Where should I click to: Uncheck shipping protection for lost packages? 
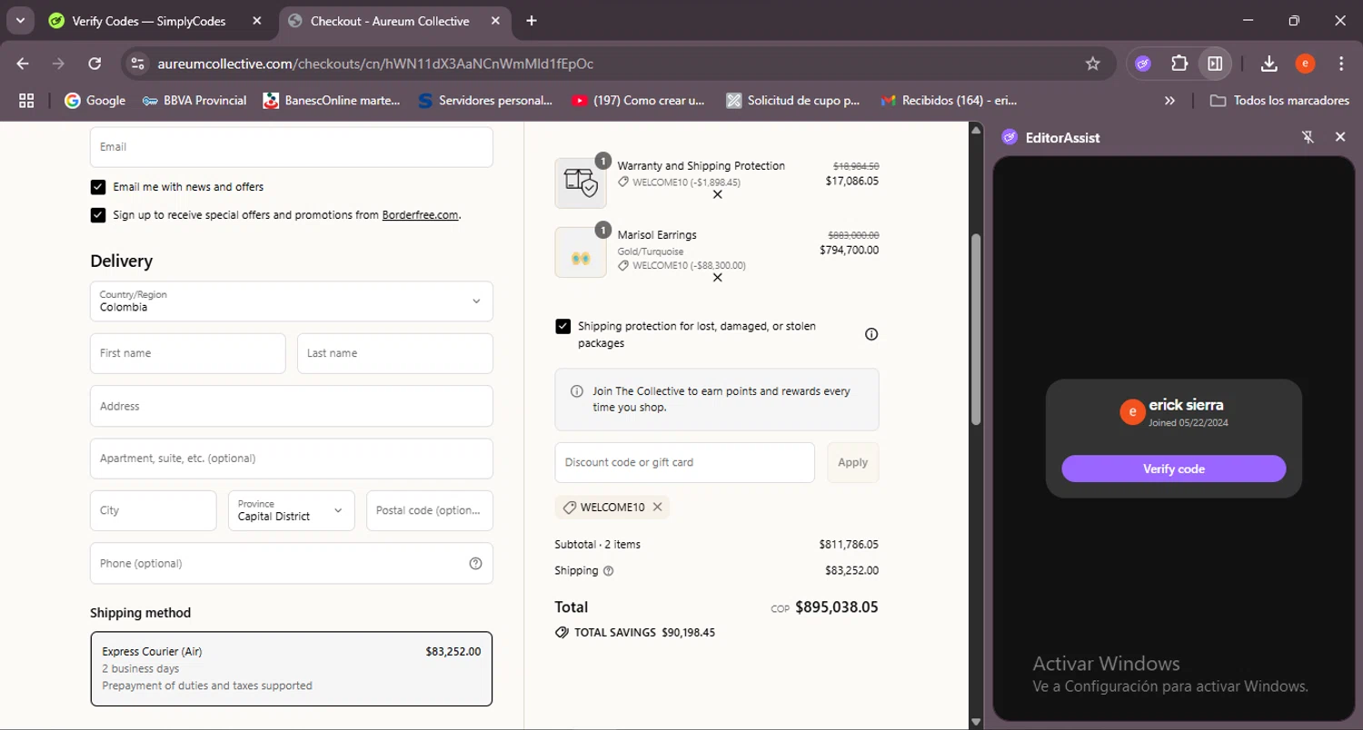(563, 326)
